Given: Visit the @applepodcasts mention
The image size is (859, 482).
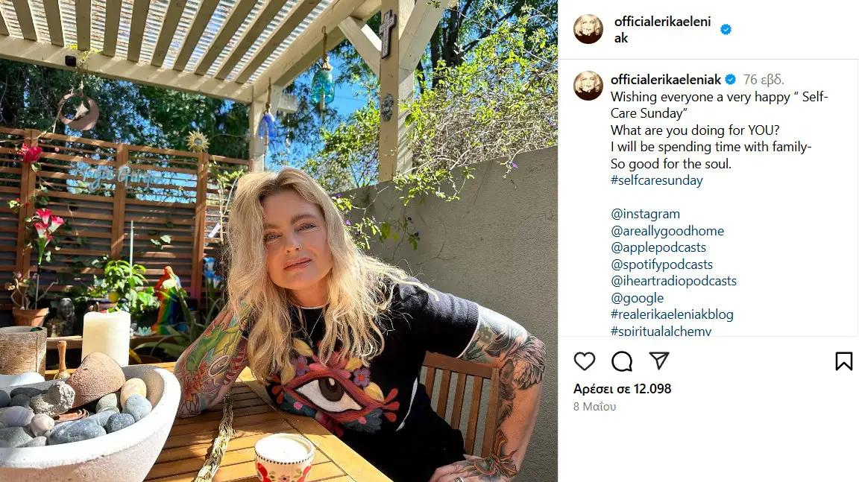Looking at the screenshot, I should (x=658, y=247).
